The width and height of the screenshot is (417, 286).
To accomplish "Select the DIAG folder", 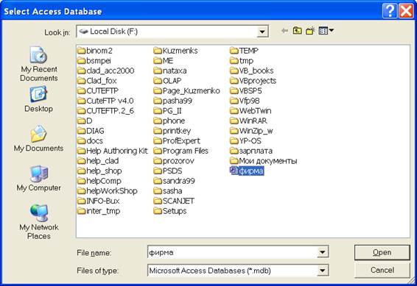I will (x=91, y=131).
